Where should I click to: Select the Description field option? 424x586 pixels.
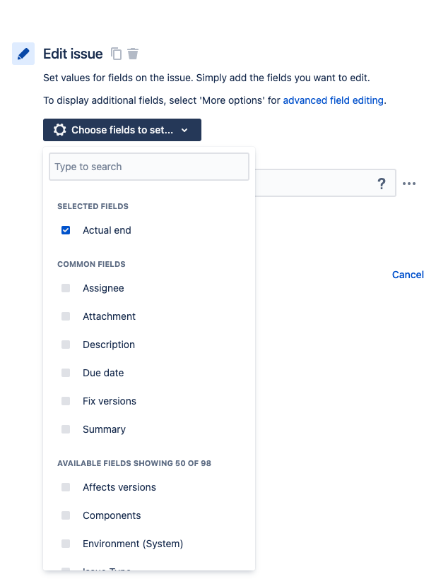(109, 345)
